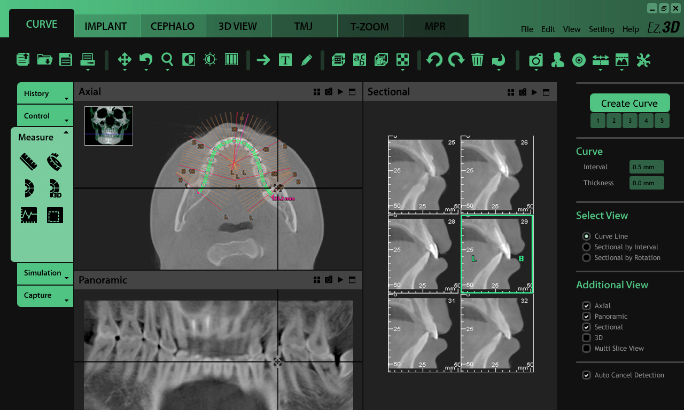Viewport: 684px width, 410px height.
Task: Click the checkerboard pattern icon
Action: tap(402, 60)
